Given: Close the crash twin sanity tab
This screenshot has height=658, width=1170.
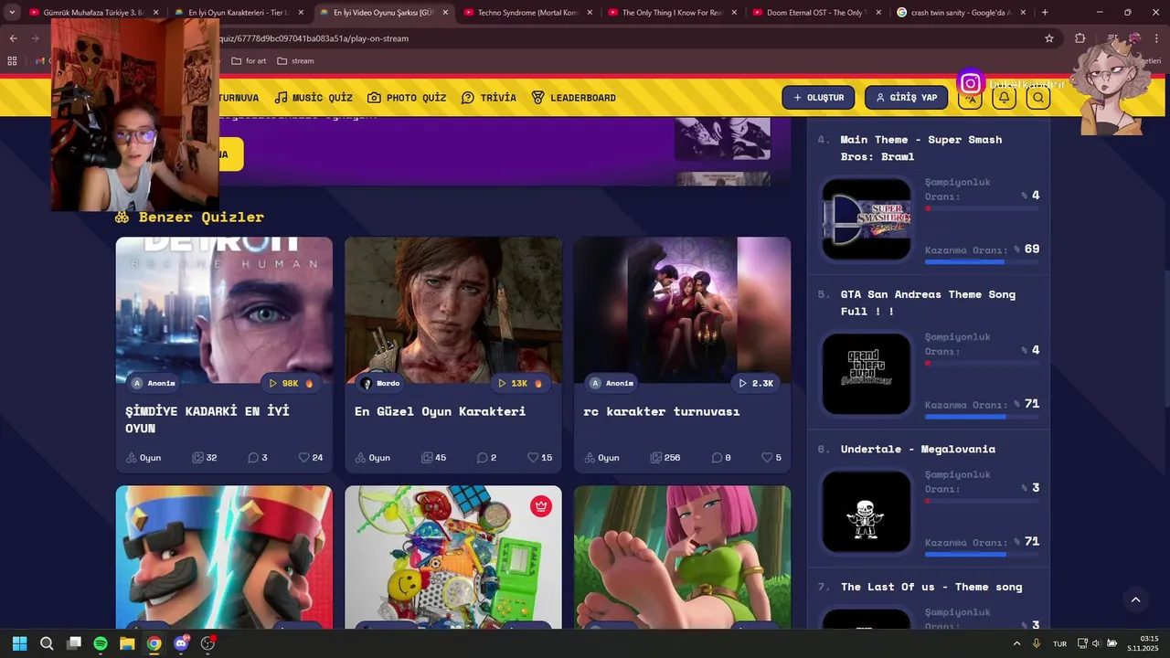Looking at the screenshot, I should 1023,13.
